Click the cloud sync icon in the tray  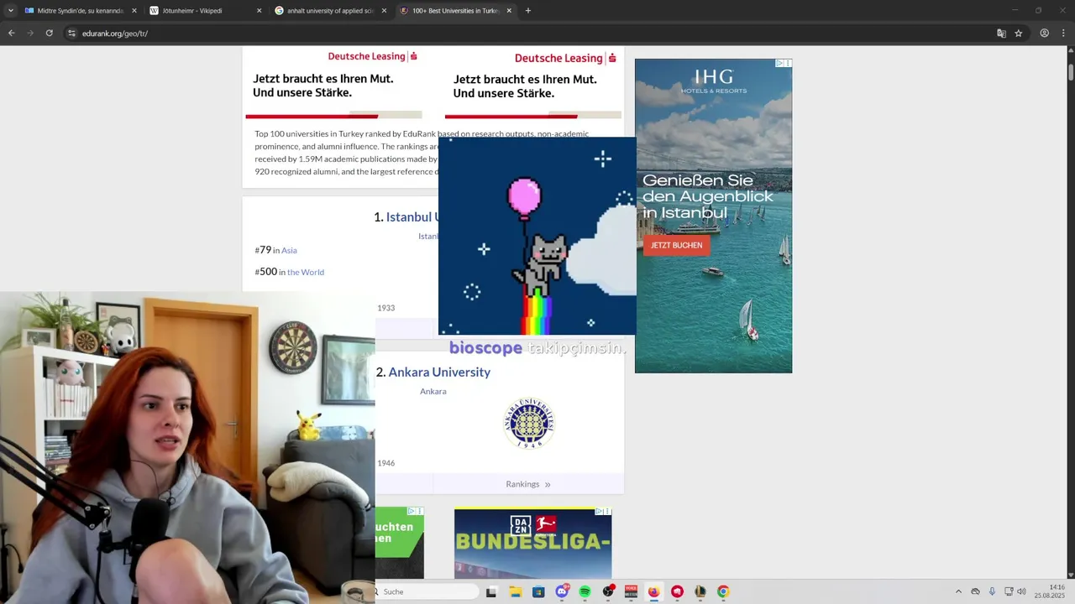point(975,591)
